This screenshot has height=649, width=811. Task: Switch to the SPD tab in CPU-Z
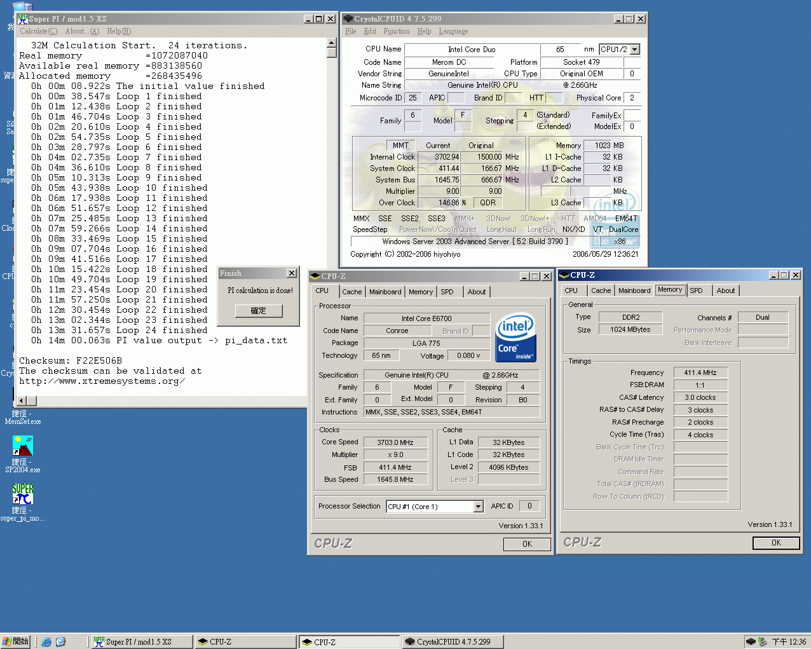(449, 292)
